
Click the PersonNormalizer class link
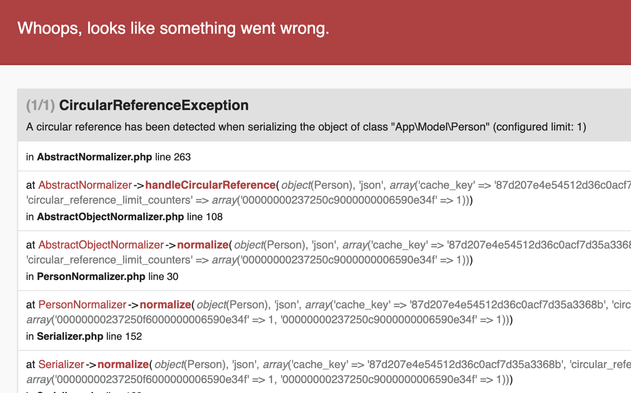tap(82, 305)
